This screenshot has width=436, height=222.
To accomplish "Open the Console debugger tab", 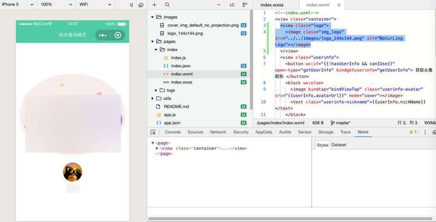I will click(x=172, y=132).
